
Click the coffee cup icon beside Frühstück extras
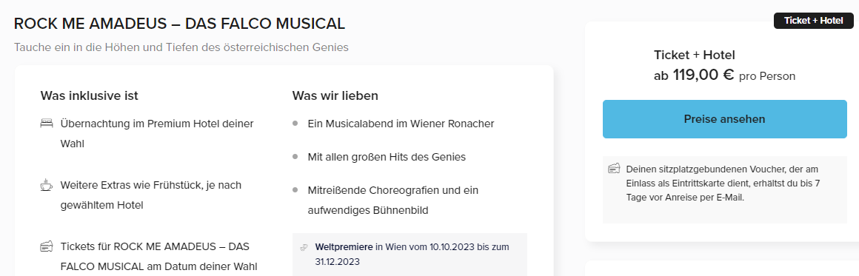click(x=46, y=185)
